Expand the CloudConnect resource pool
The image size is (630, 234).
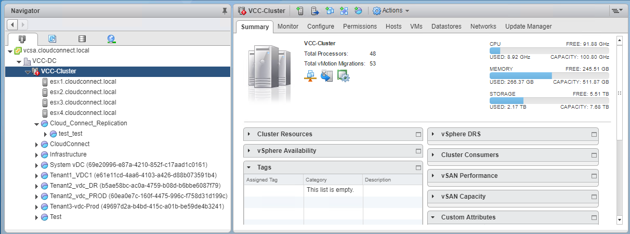37,145
